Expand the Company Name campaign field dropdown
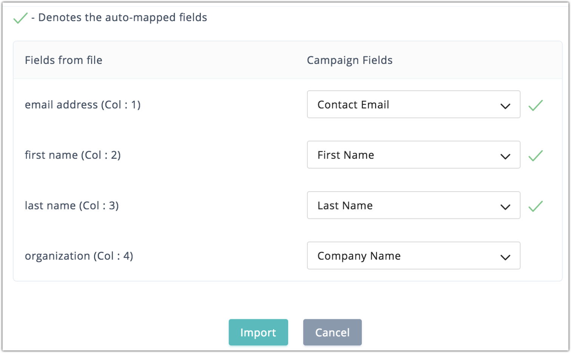This screenshot has width=571, height=353. (413, 255)
